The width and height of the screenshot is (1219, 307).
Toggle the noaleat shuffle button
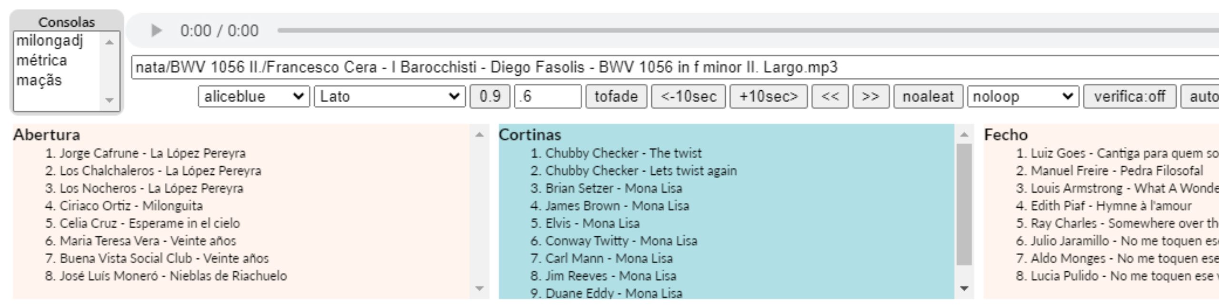pos(928,96)
